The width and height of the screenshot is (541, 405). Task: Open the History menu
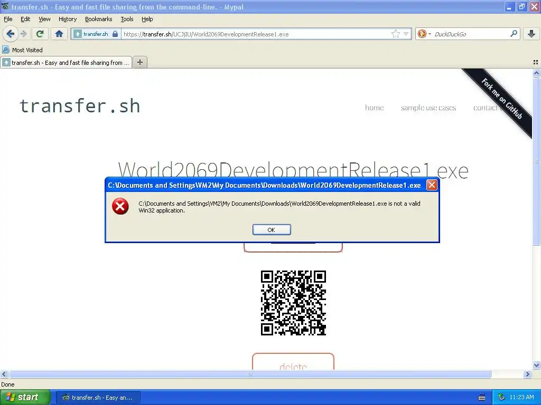click(67, 19)
